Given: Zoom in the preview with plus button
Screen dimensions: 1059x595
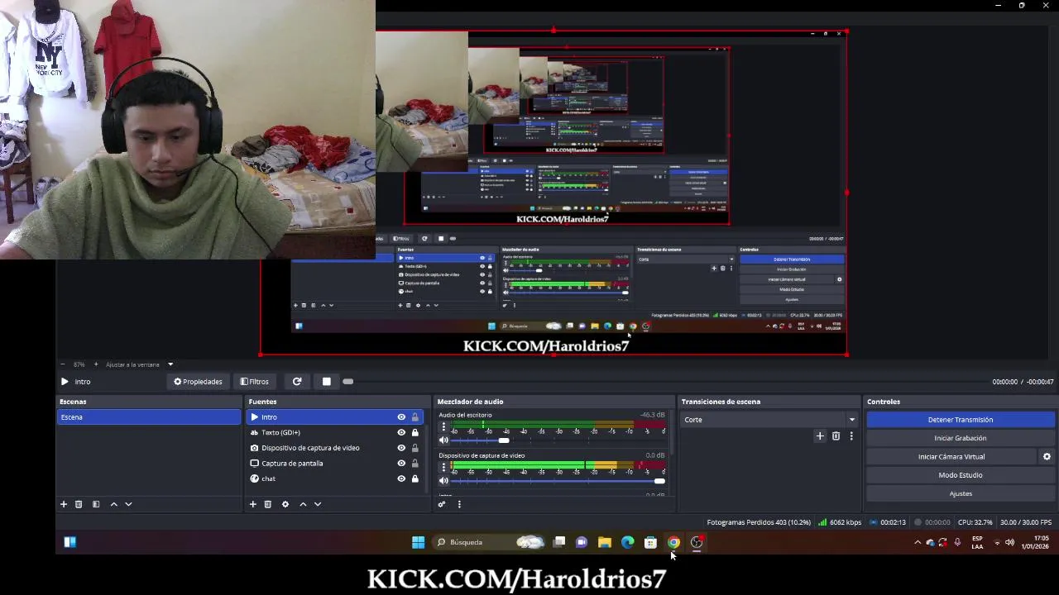Looking at the screenshot, I should (96, 364).
